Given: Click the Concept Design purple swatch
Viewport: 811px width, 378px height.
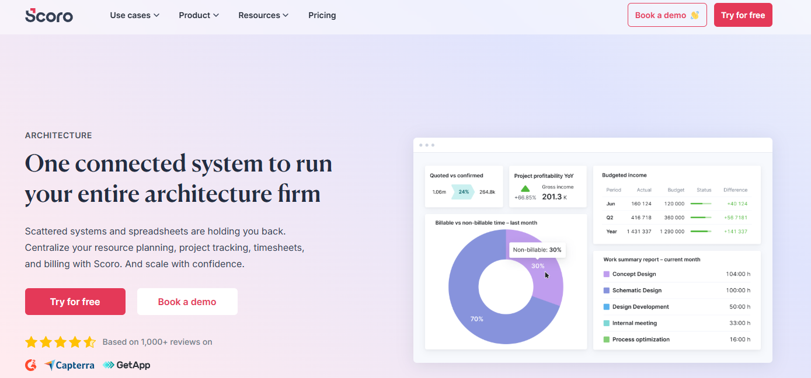Looking at the screenshot, I should [607, 274].
